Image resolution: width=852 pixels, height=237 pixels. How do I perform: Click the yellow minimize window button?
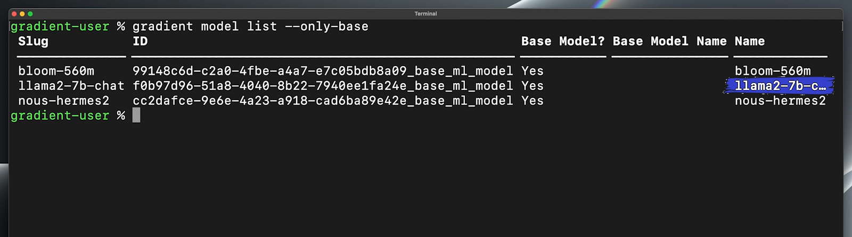[x=22, y=14]
